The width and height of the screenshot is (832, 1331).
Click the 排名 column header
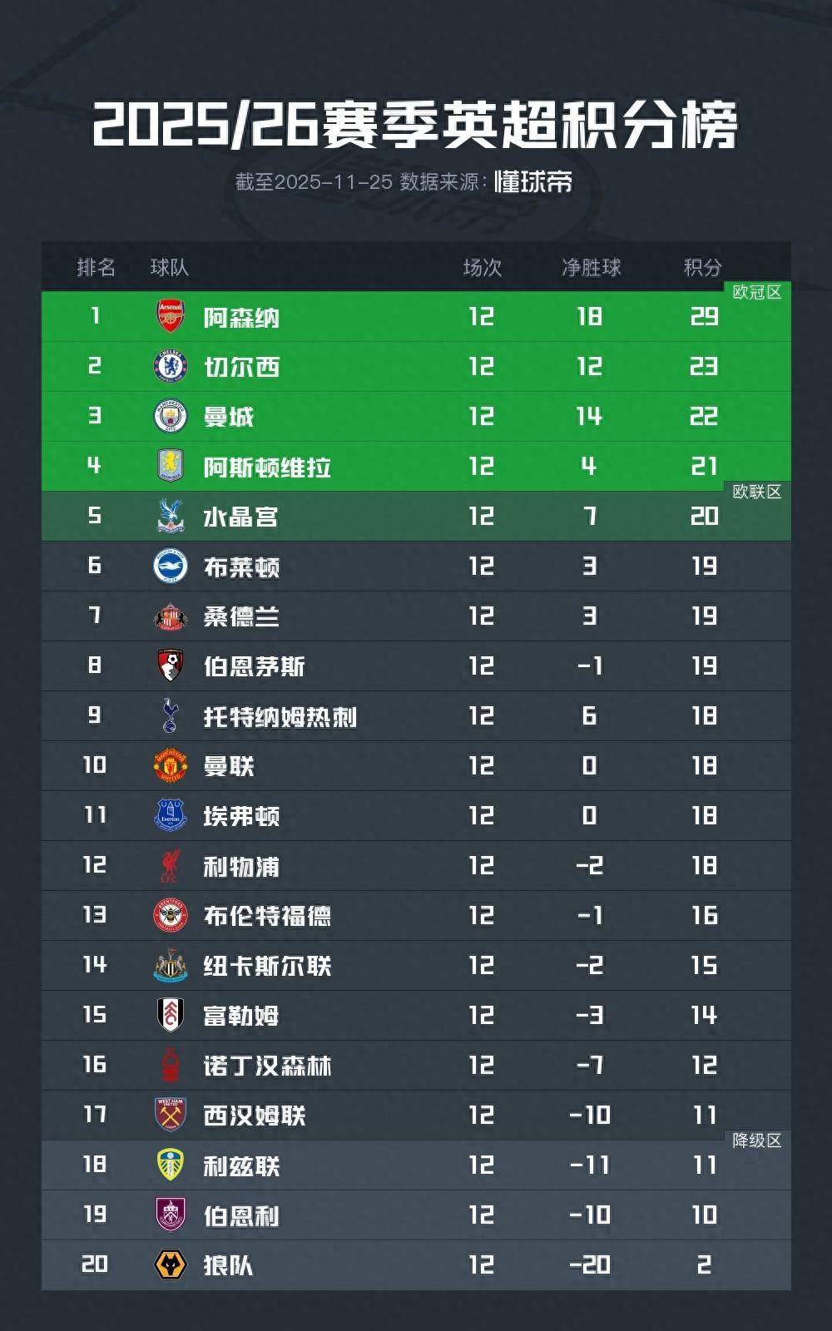tap(96, 267)
